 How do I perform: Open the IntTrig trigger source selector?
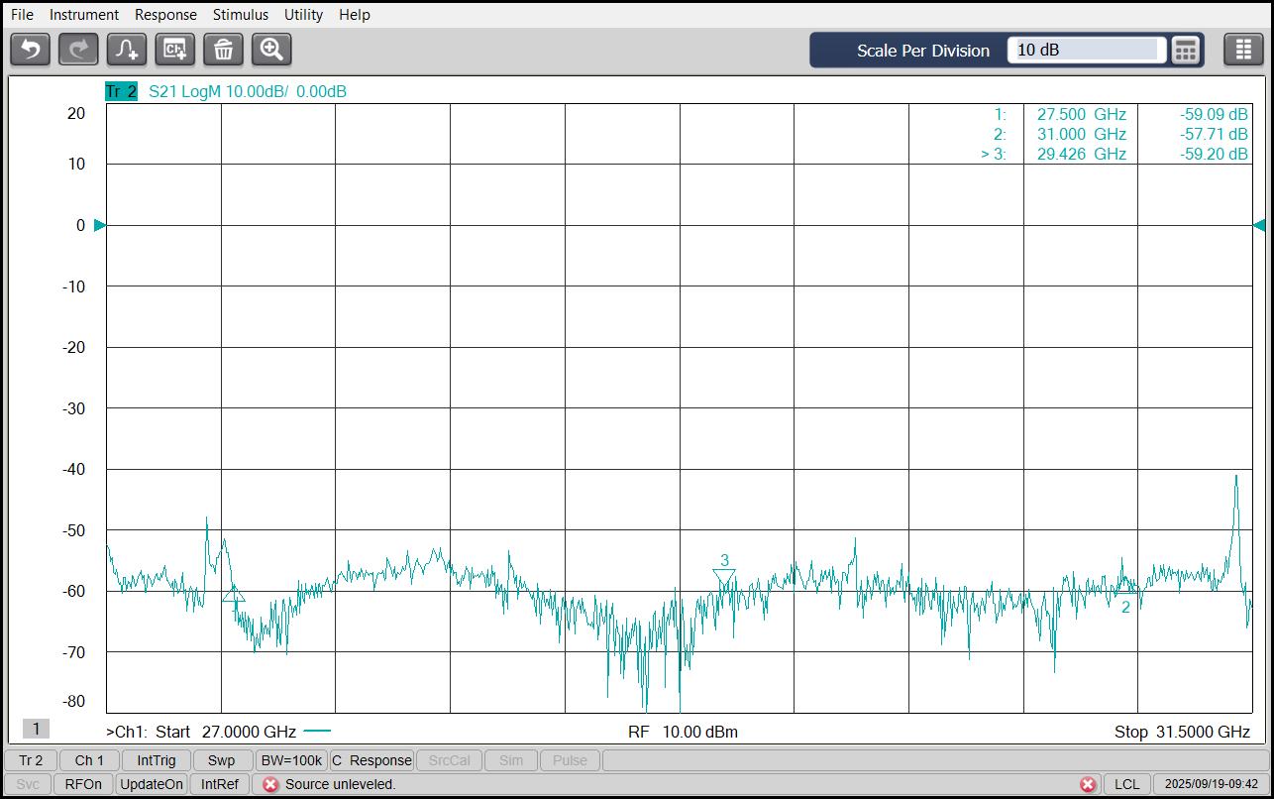point(157,760)
